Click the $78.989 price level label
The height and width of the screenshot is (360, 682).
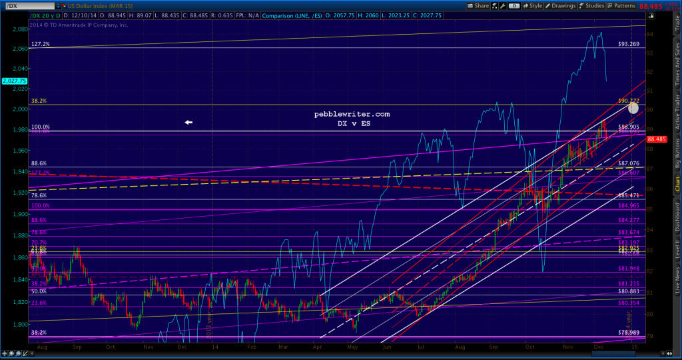click(629, 332)
